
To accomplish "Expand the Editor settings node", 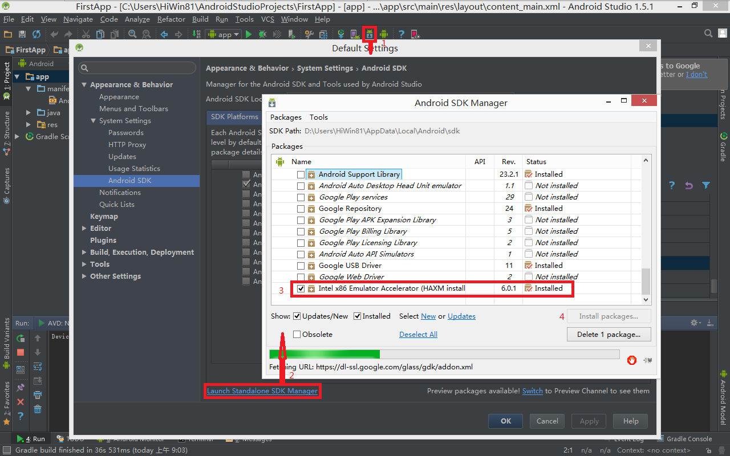I will 84,229.
